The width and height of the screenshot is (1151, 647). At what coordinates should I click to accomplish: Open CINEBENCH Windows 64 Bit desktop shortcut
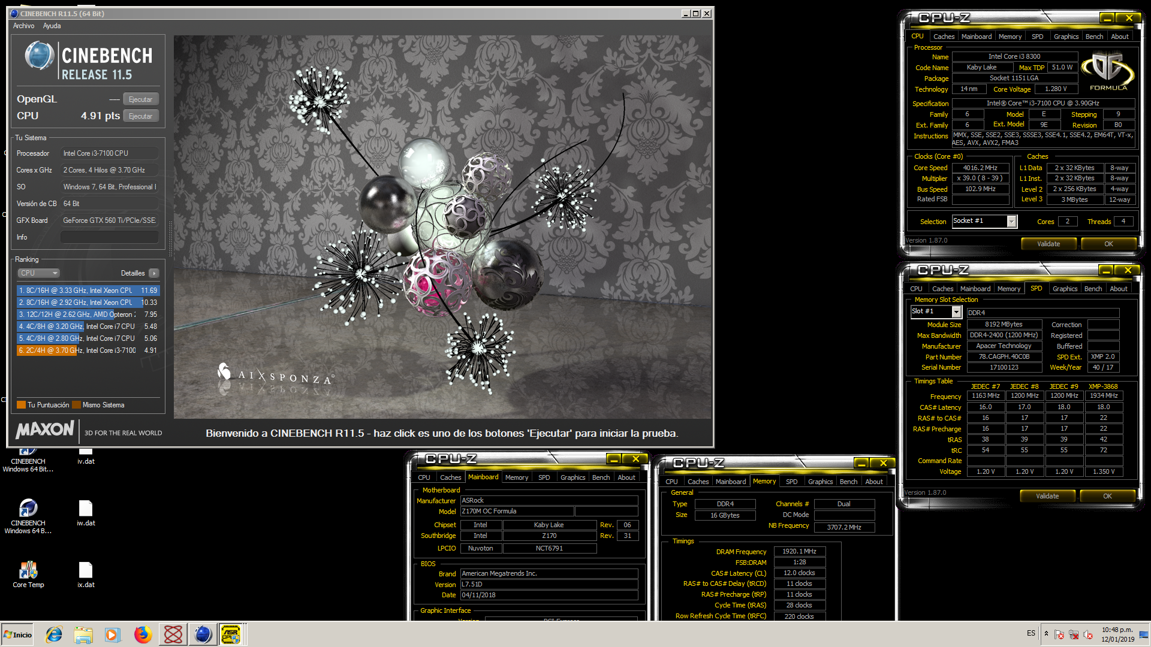tap(28, 460)
